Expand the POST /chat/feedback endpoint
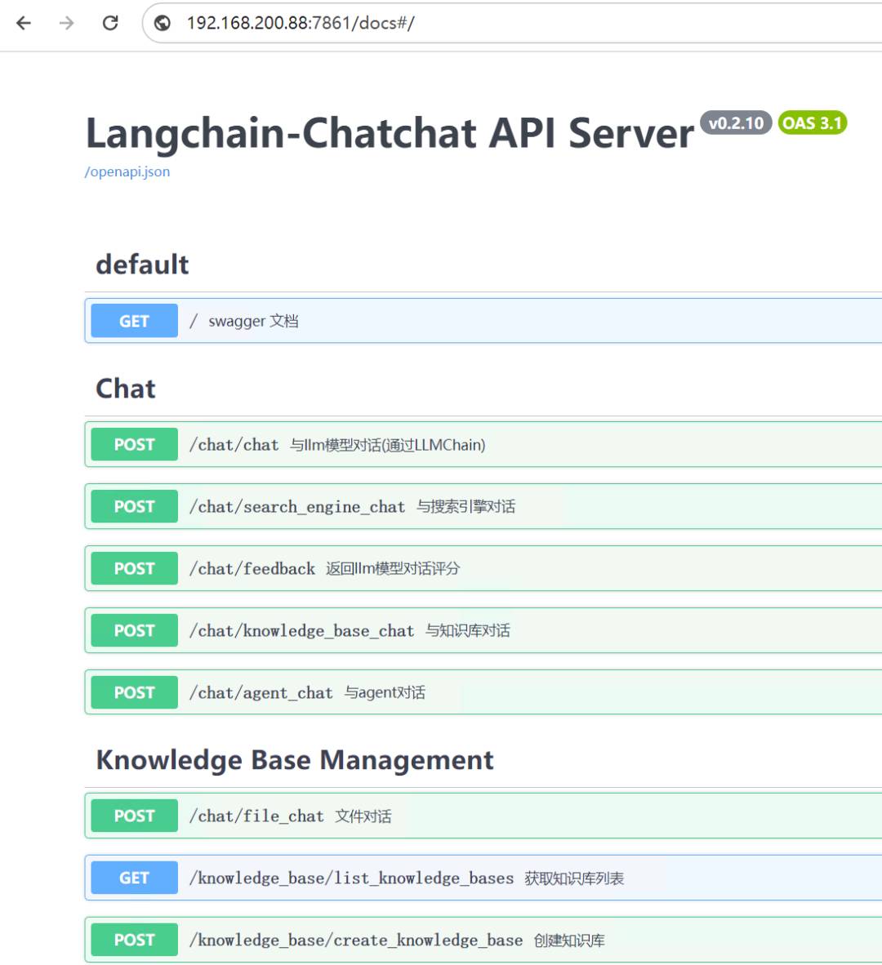This screenshot has height=965, width=882. (x=483, y=568)
